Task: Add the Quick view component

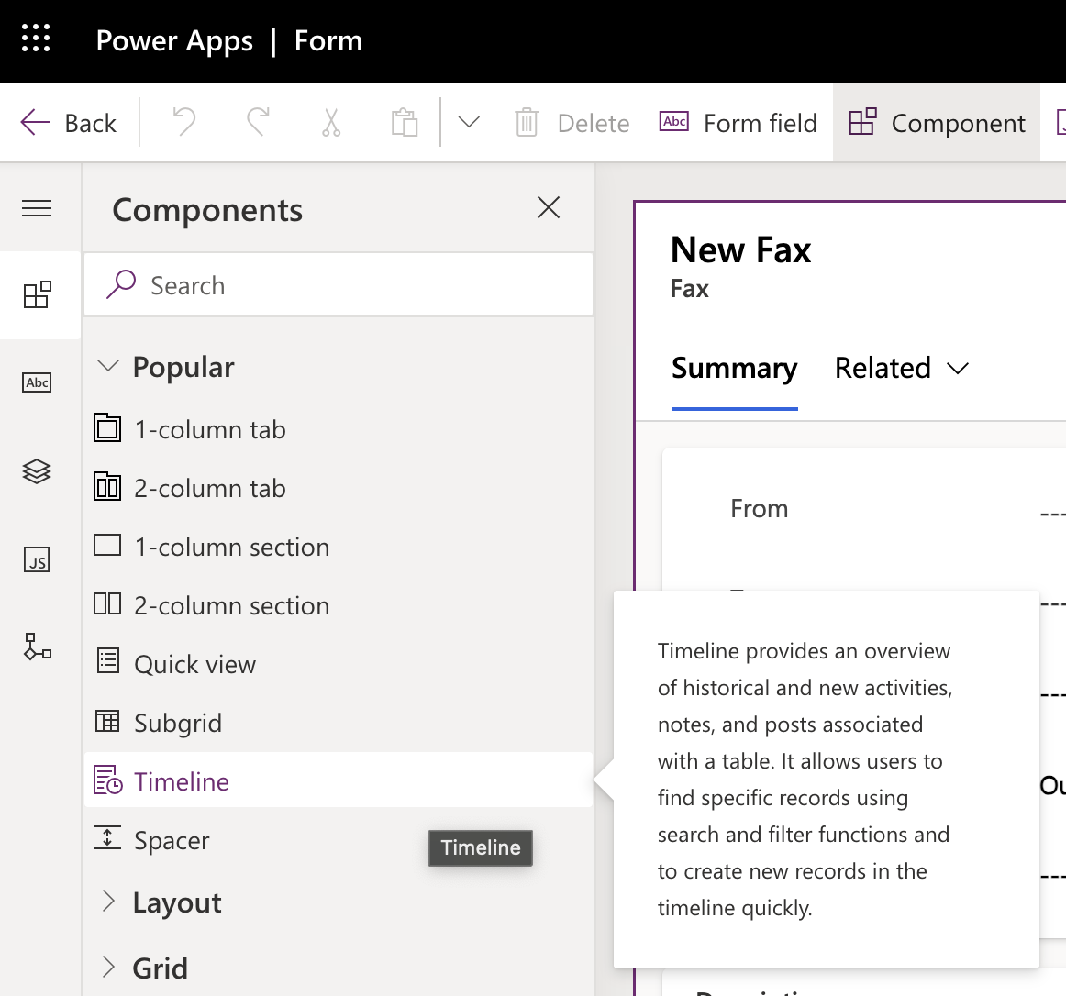Action: [339, 664]
